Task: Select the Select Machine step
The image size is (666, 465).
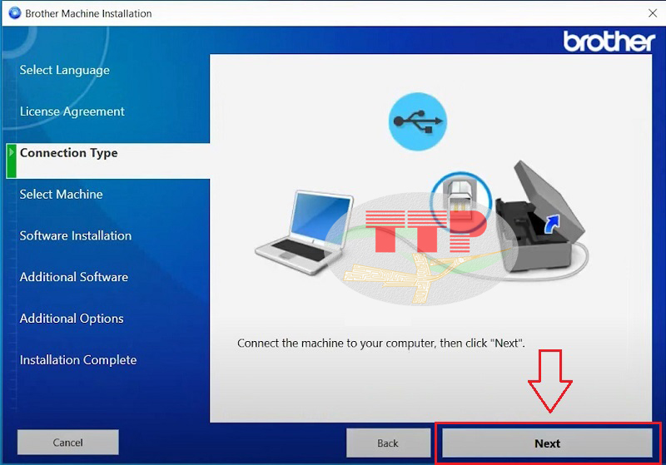Action: pyautogui.click(x=61, y=195)
